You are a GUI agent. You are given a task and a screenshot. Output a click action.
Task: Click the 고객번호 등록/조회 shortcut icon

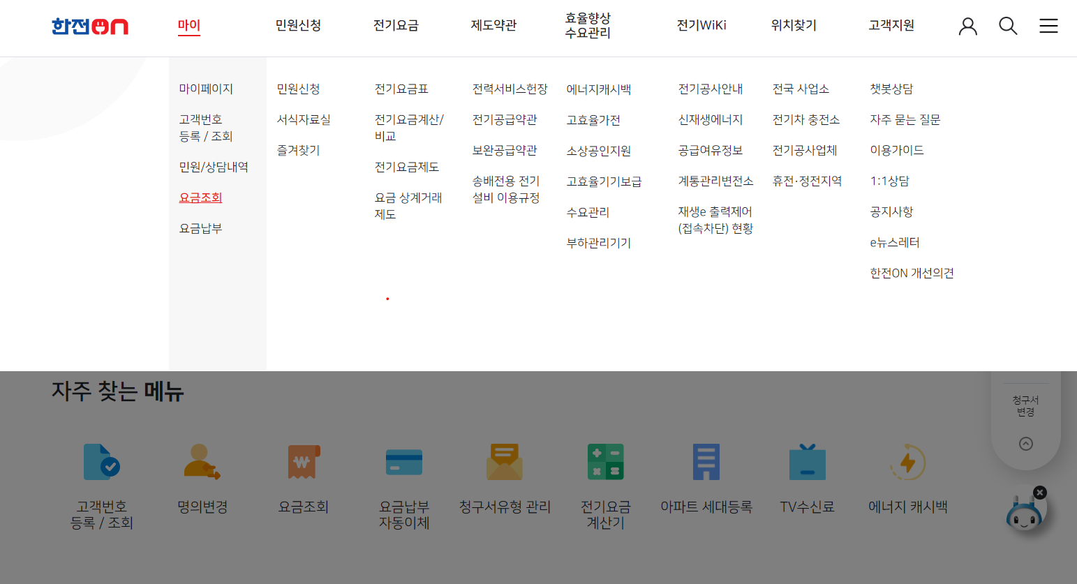point(102,462)
